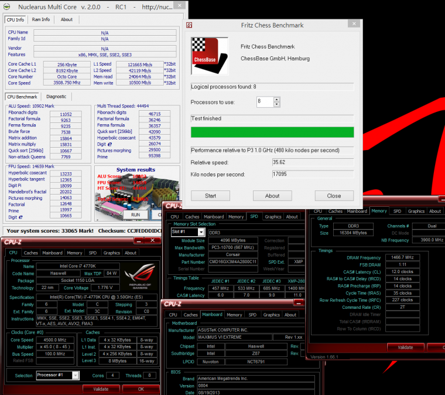
Task: Click Validate in CPU-Z Memory window
Action: (x=405, y=348)
